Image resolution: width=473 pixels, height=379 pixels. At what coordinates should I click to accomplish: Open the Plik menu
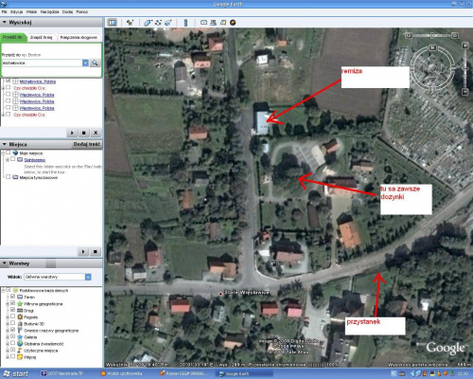click(x=5, y=11)
